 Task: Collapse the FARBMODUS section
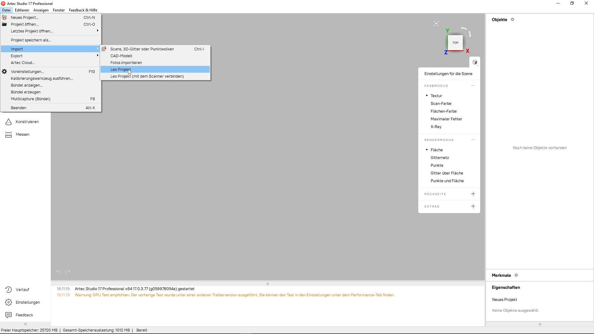click(x=473, y=86)
